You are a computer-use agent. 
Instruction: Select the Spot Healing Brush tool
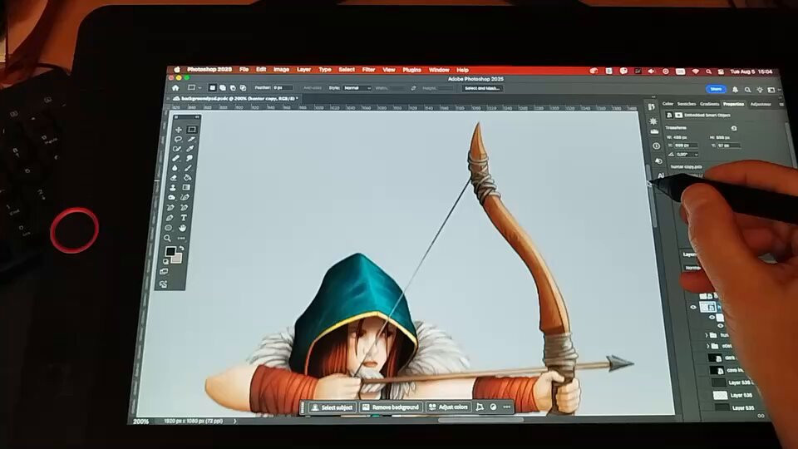point(176,158)
